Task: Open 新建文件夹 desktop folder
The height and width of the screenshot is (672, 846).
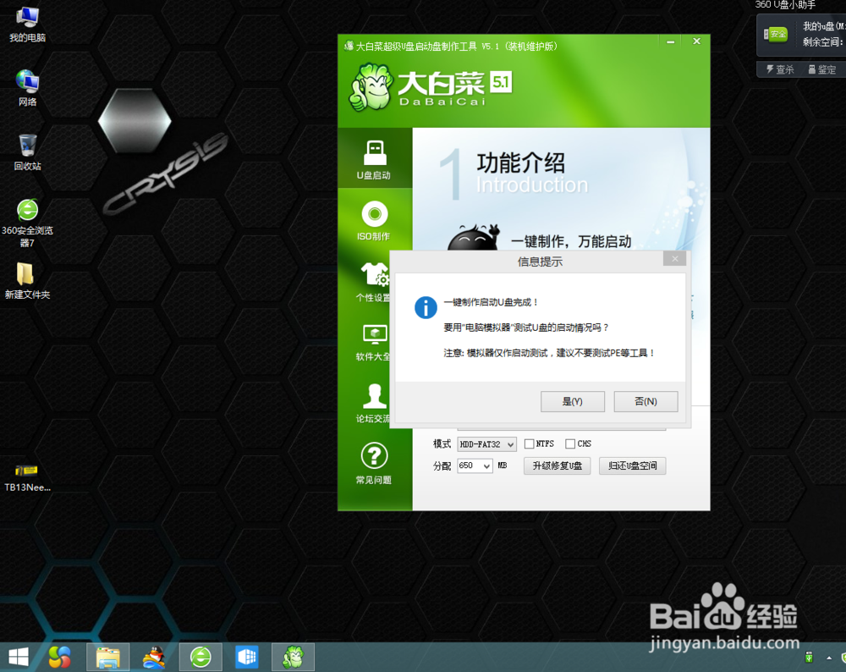Action: 27,281
